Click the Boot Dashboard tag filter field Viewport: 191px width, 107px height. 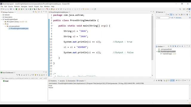pos(24,78)
